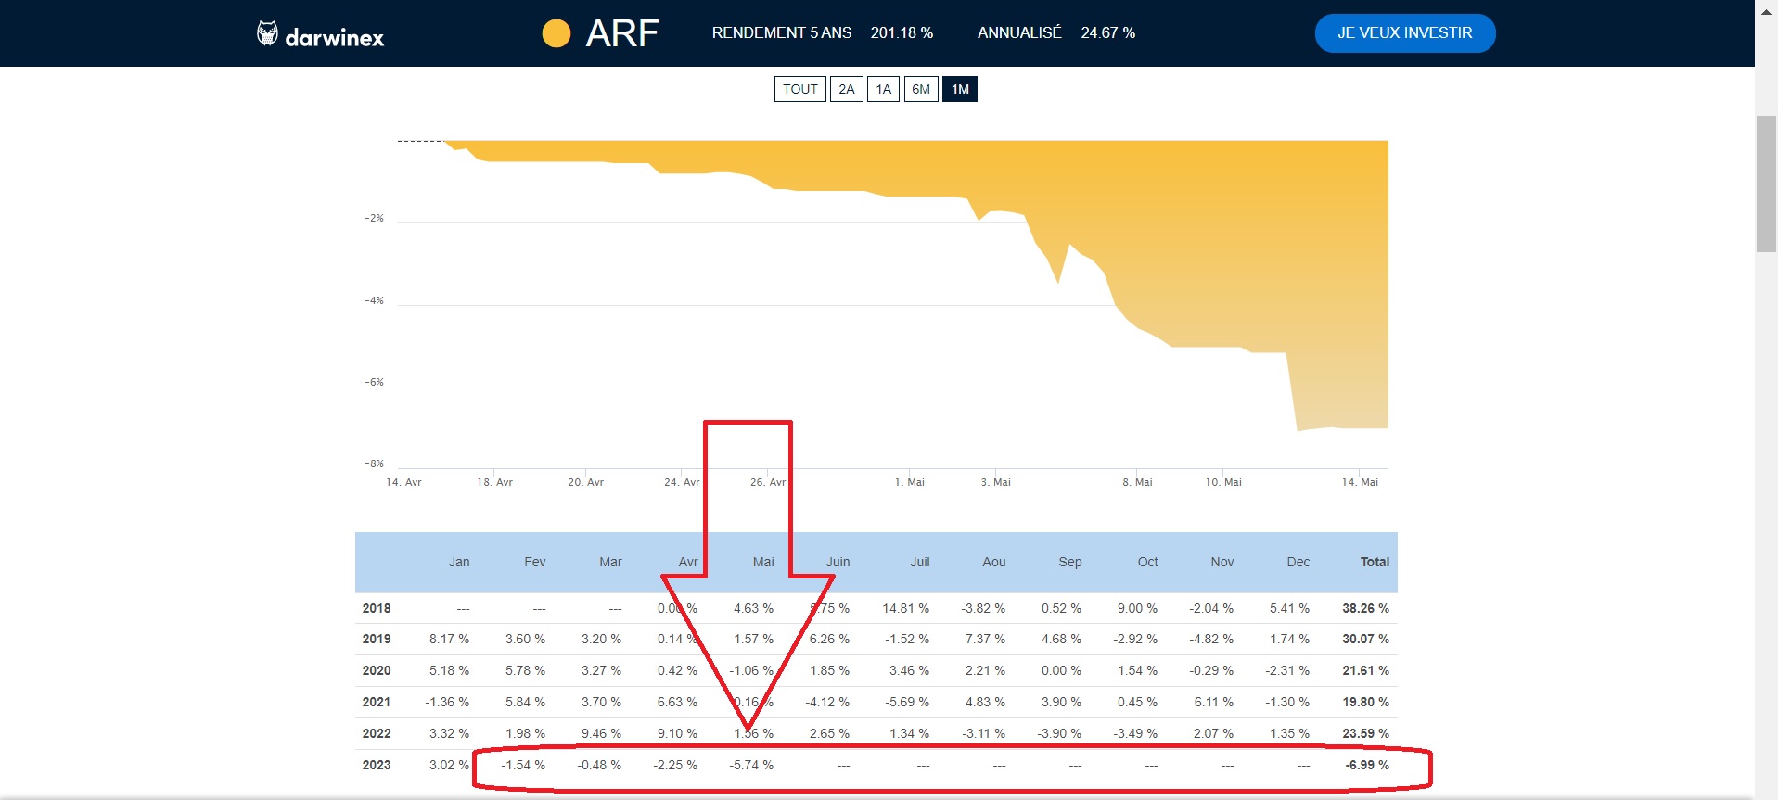The height and width of the screenshot is (800, 1778).
Task: Select the 2A time range
Action: [x=846, y=89]
